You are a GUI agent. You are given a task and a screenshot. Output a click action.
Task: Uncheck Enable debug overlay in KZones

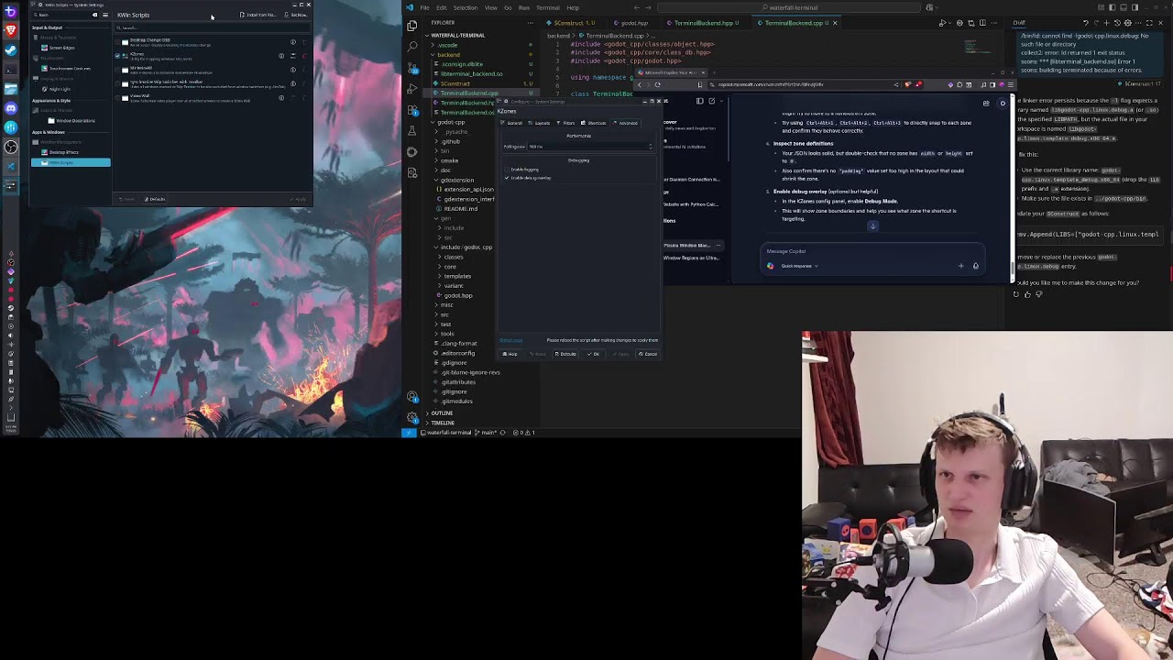(x=507, y=178)
